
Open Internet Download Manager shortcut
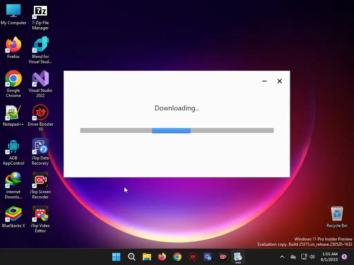[13, 185]
